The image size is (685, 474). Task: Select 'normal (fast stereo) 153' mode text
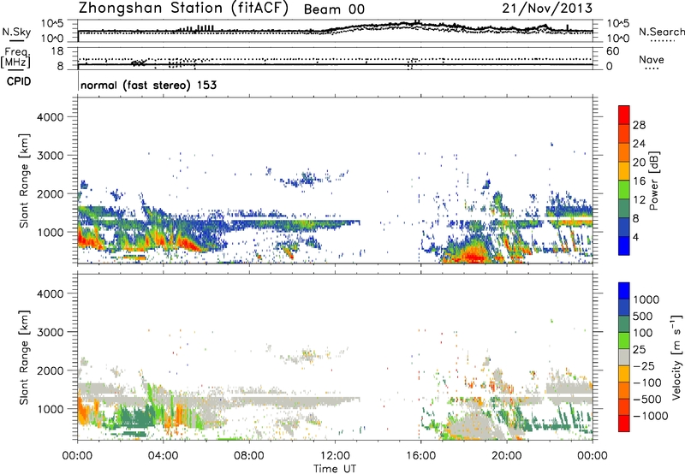(148, 85)
